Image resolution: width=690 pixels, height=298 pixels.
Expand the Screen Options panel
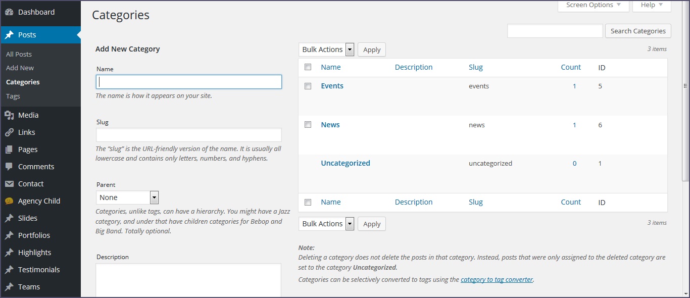(593, 5)
